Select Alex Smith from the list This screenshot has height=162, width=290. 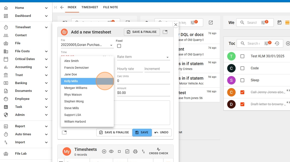[87, 61]
